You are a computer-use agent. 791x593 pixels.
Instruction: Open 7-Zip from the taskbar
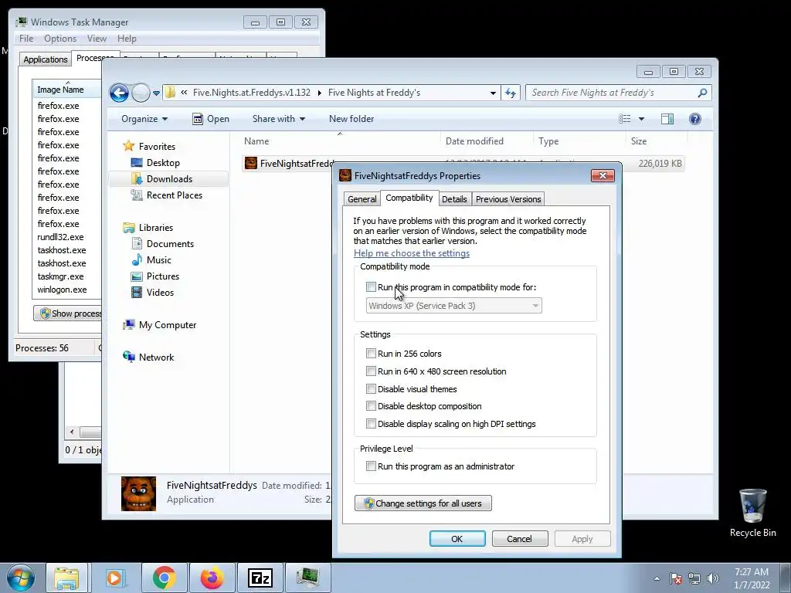coord(260,578)
